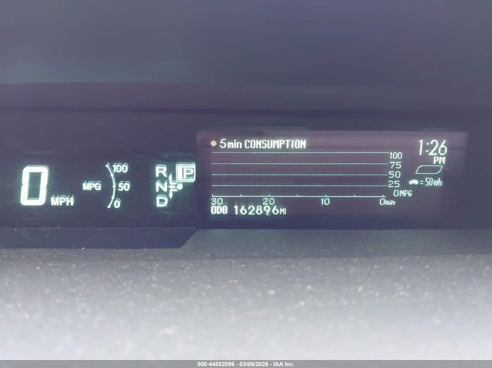Viewport: 492px width, 368px height.
Task: Tap the curved MPG gauge arc
Action: [110, 186]
